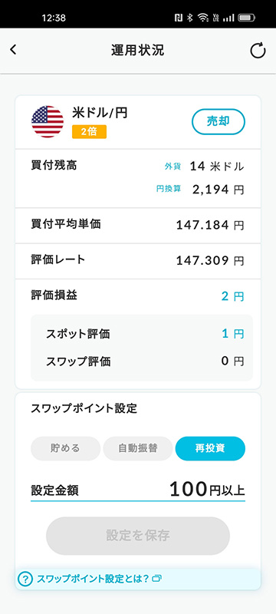Screen dimensions: 276x614
Task: Tap the Wi-Fi status bar icon
Action: (x=202, y=17)
